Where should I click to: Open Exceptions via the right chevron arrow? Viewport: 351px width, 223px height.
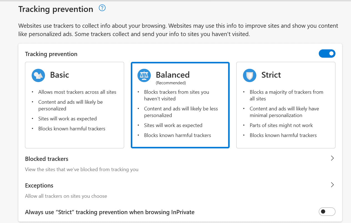pos(332,185)
